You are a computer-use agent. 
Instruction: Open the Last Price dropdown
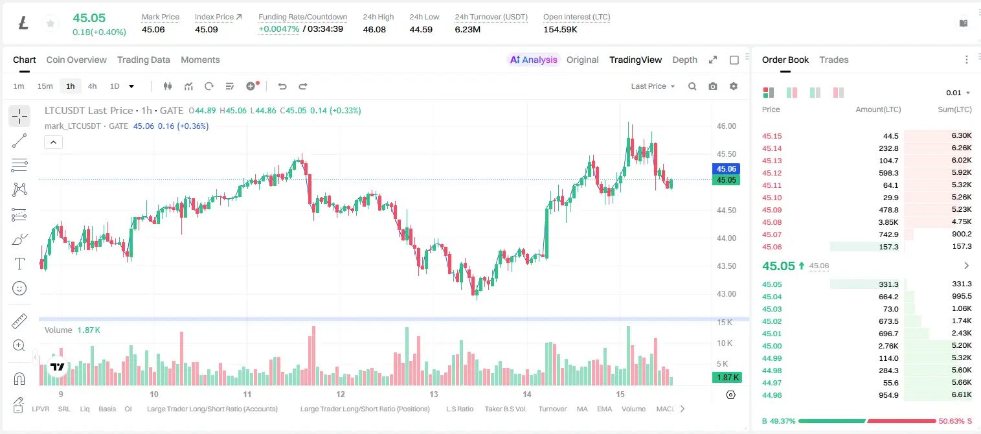tap(653, 86)
